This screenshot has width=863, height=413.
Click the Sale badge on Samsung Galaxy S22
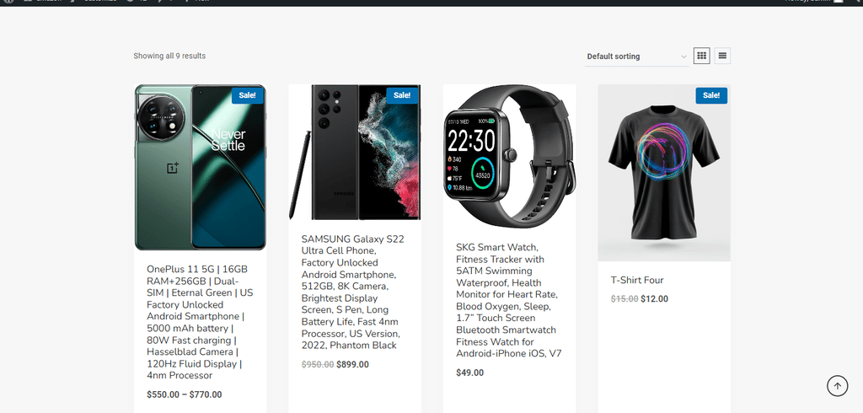click(x=402, y=95)
